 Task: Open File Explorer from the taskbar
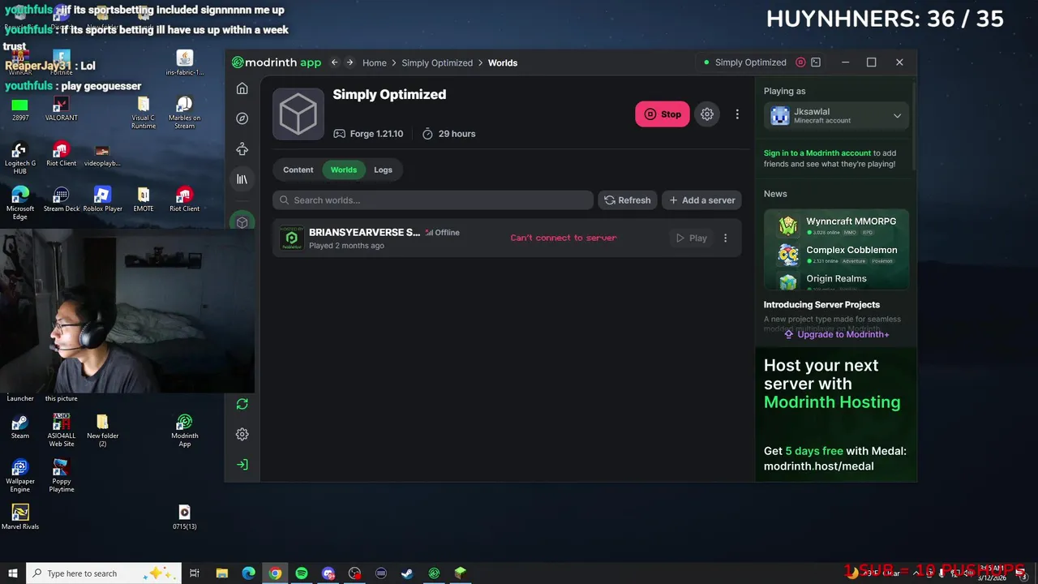click(x=222, y=573)
